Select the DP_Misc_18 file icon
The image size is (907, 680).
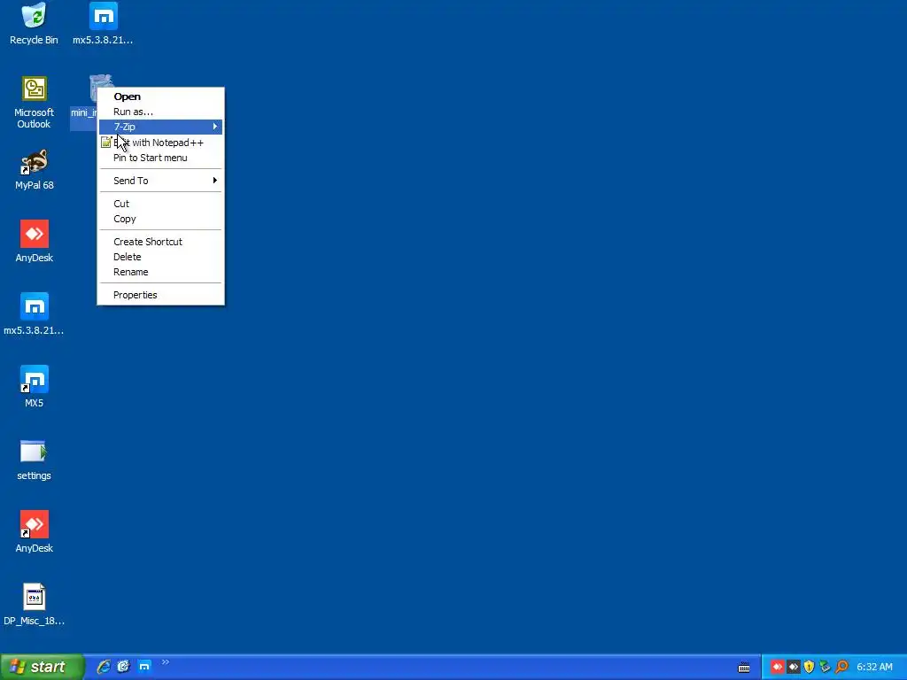35,604
